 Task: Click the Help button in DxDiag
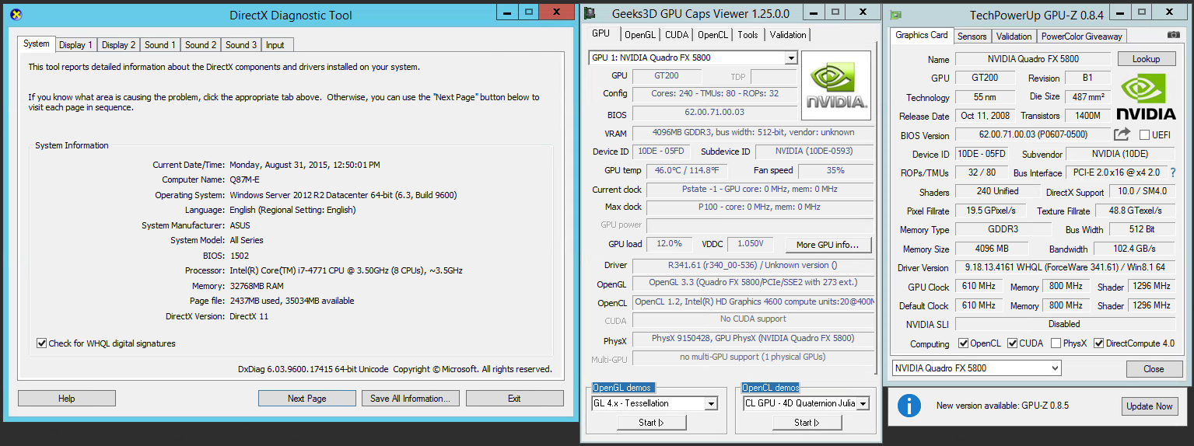tap(67, 399)
